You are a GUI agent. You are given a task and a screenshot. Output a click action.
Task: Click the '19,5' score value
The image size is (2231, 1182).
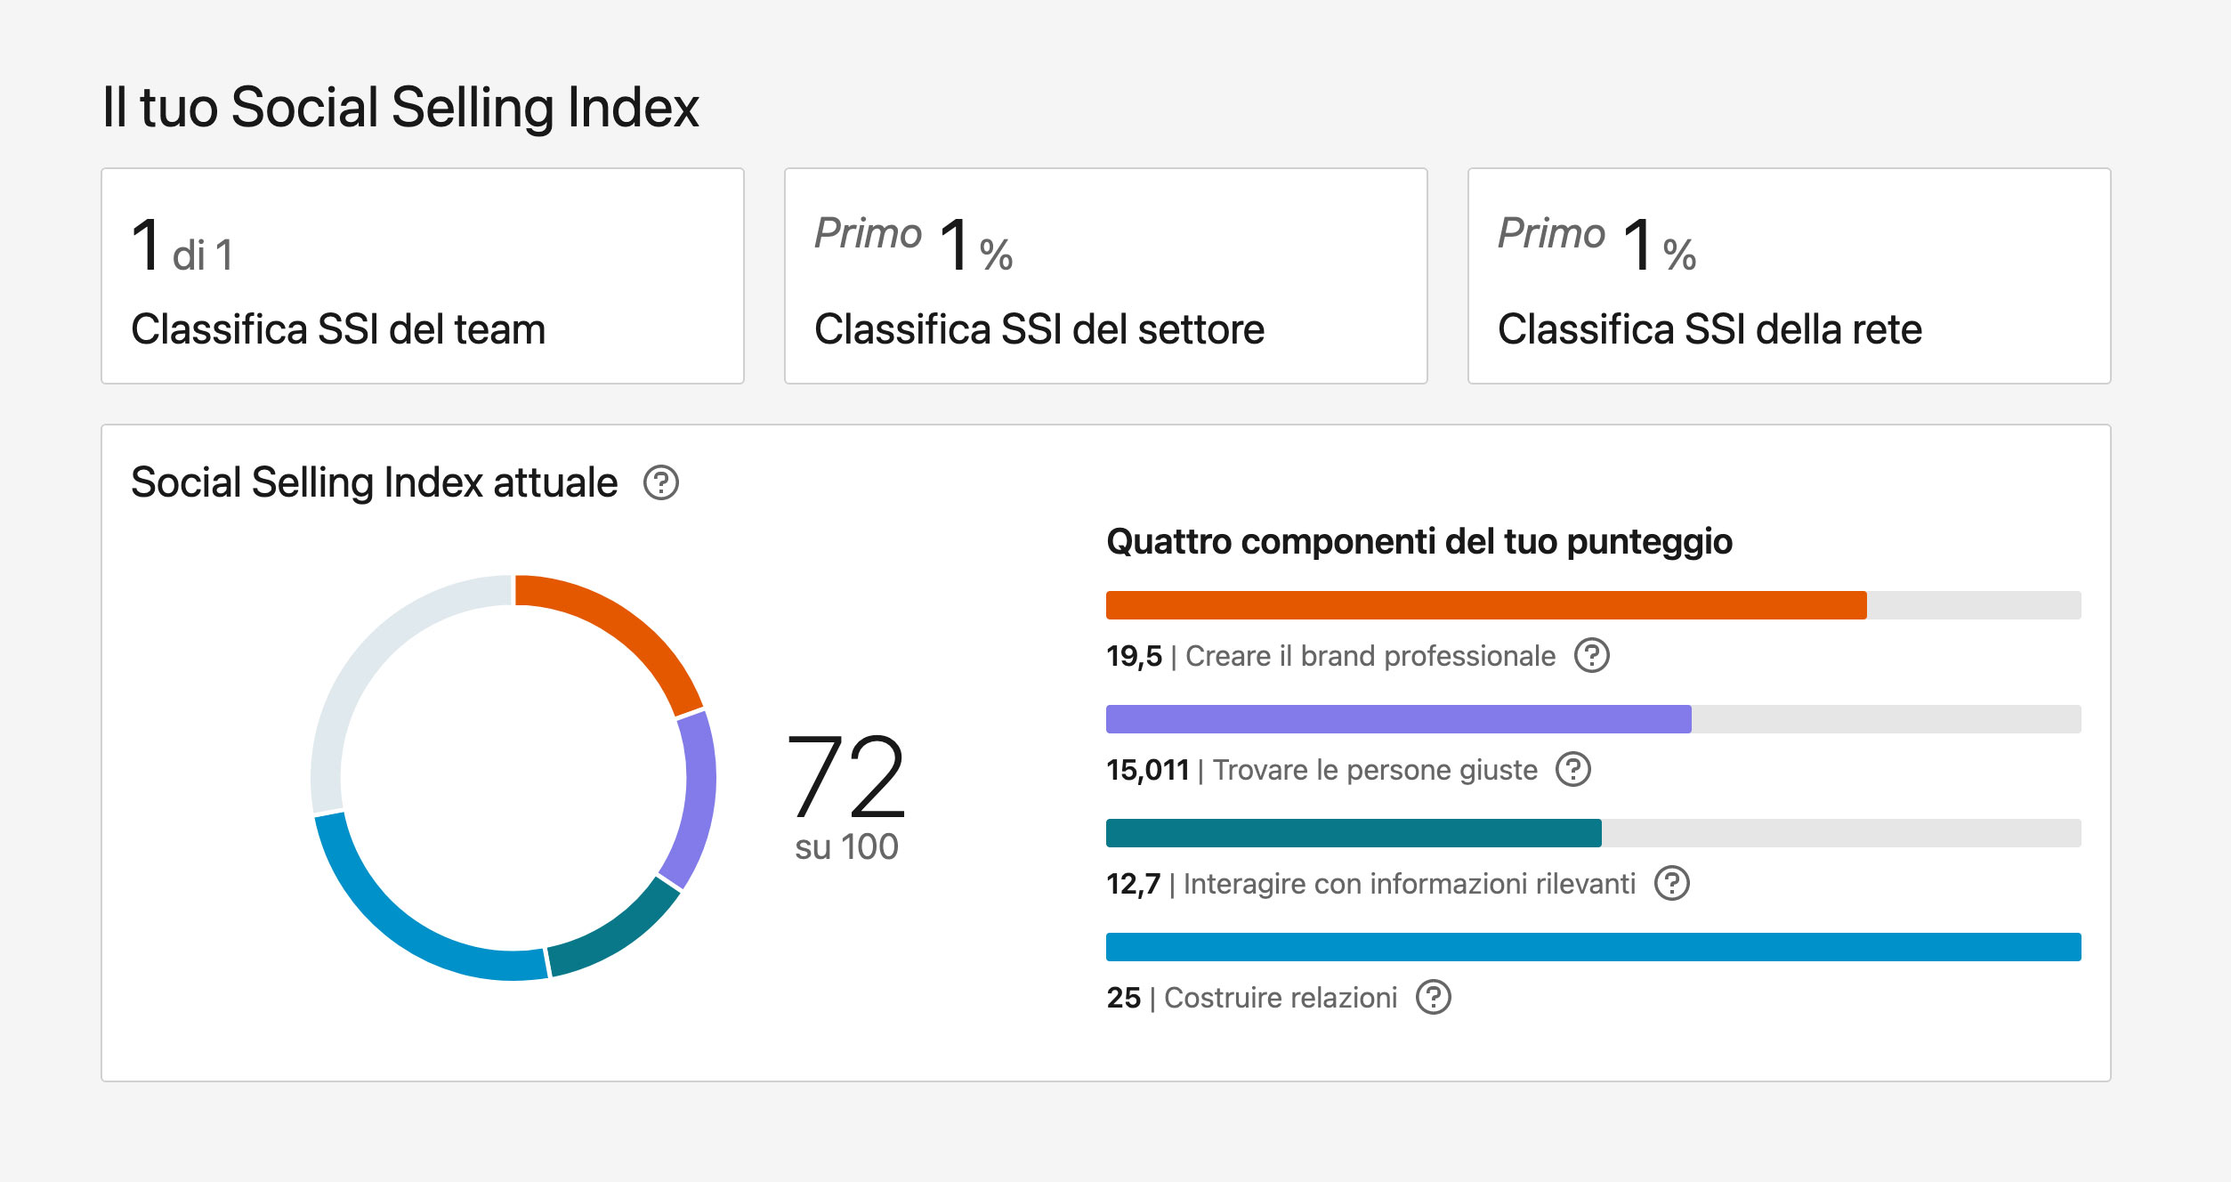(1134, 657)
